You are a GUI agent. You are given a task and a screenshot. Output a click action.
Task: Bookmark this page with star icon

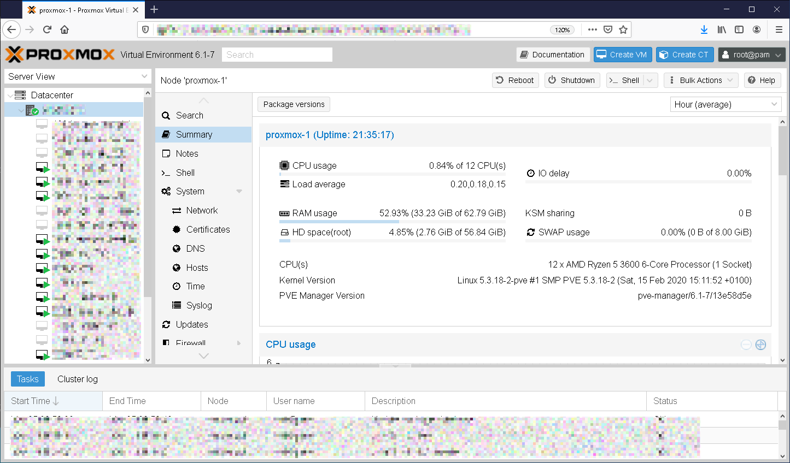coord(623,29)
